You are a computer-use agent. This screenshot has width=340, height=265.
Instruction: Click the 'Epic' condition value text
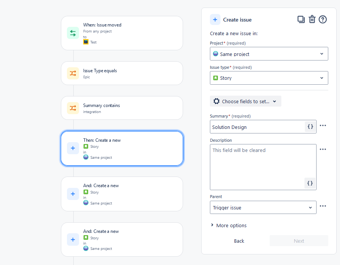(x=87, y=77)
